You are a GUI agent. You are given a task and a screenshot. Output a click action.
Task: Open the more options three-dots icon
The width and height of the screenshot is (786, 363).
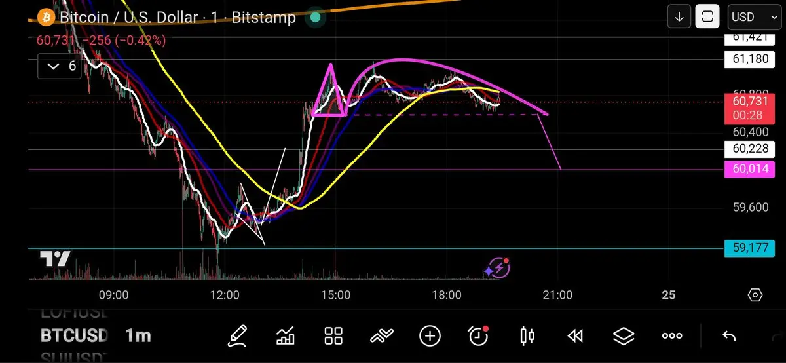pyautogui.click(x=672, y=336)
